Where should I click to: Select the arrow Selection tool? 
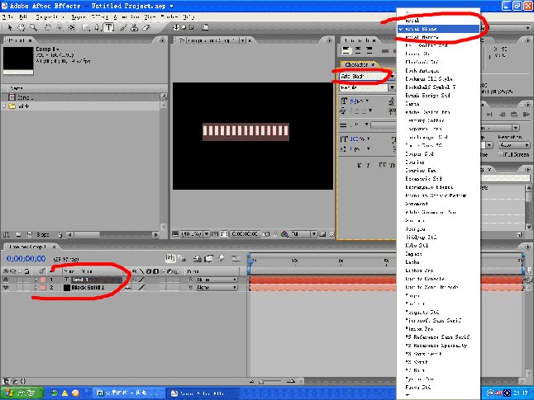pos(10,27)
